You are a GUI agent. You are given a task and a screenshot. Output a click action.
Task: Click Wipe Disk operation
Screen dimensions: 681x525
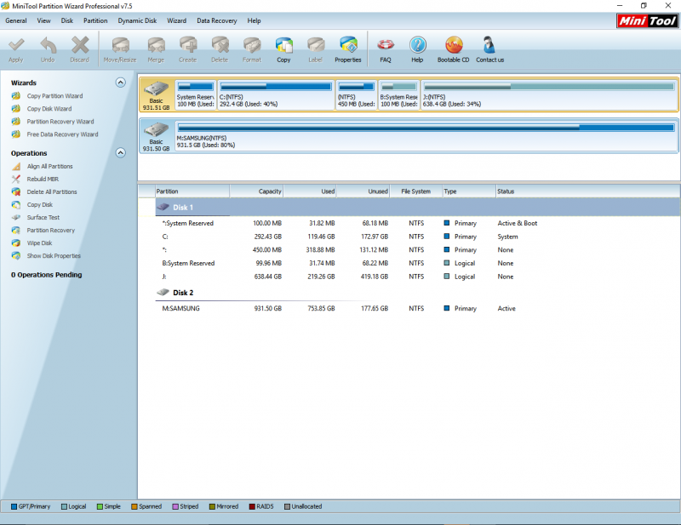tap(39, 243)
